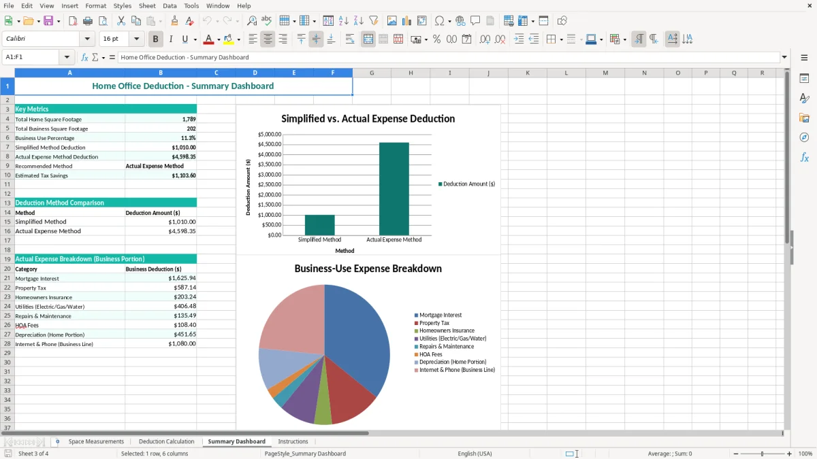This screenshot has height=459, width=817.
Task: Click into the formula input line
Action: click(x=448, y=57)
